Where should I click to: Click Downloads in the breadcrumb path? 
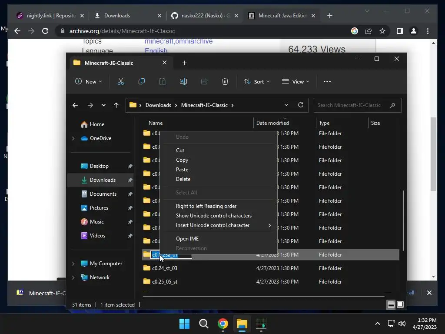coord(158,105)
